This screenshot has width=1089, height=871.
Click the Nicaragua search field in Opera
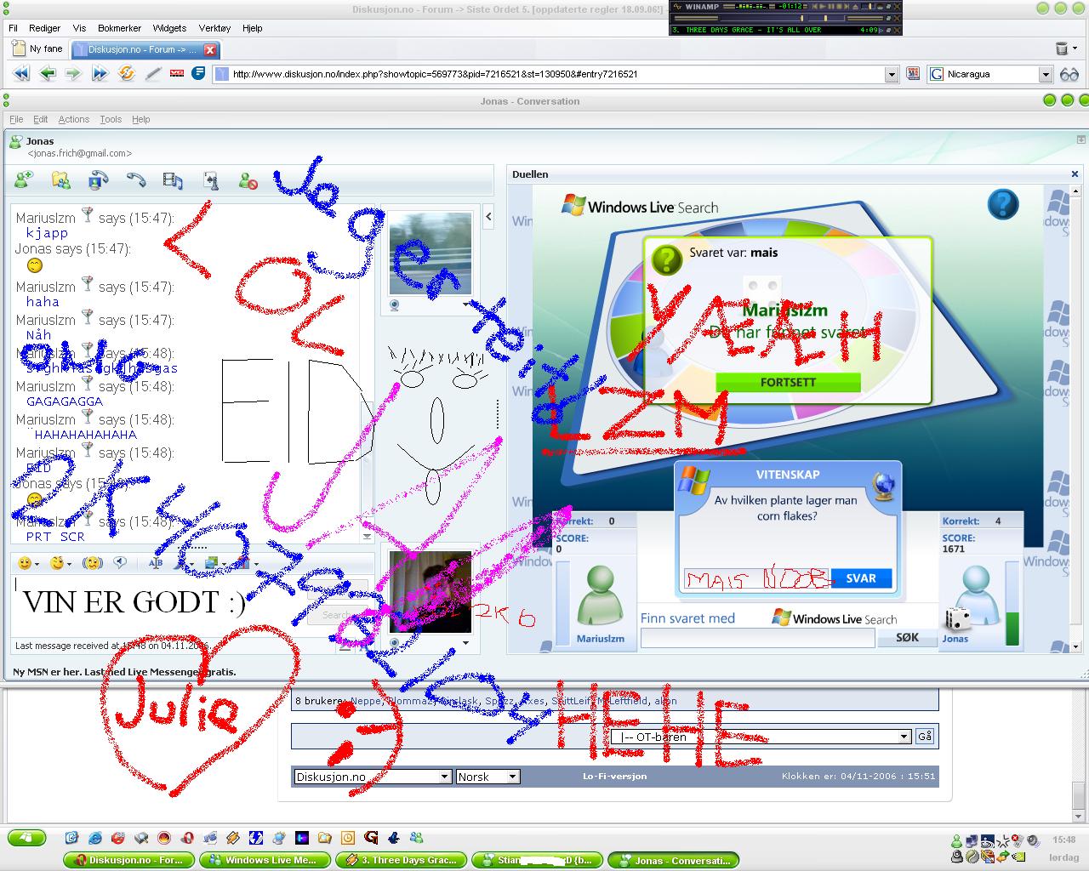(991, 75)
